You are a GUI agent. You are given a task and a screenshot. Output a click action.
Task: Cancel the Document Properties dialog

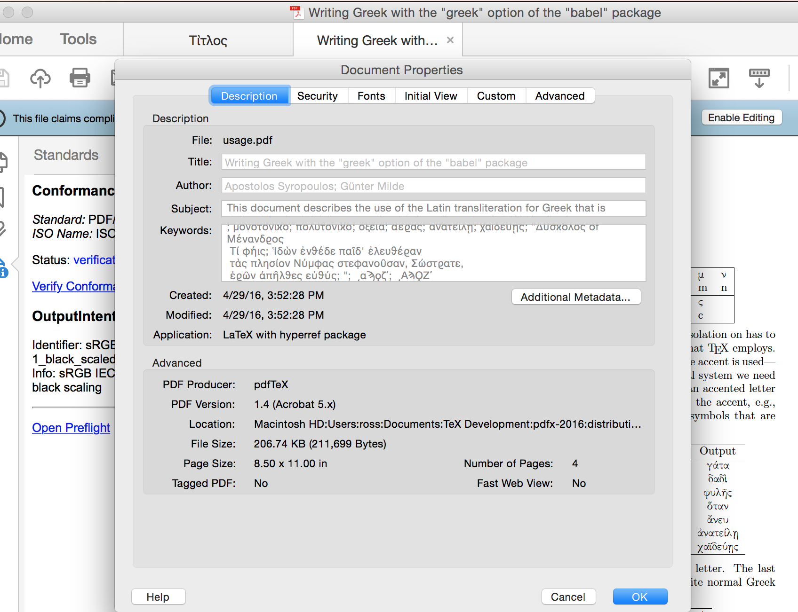[x=568, y=596]
